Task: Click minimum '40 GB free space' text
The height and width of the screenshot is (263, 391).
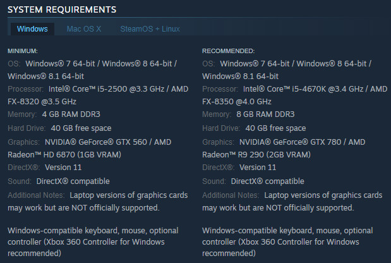Action: point(81,128)
